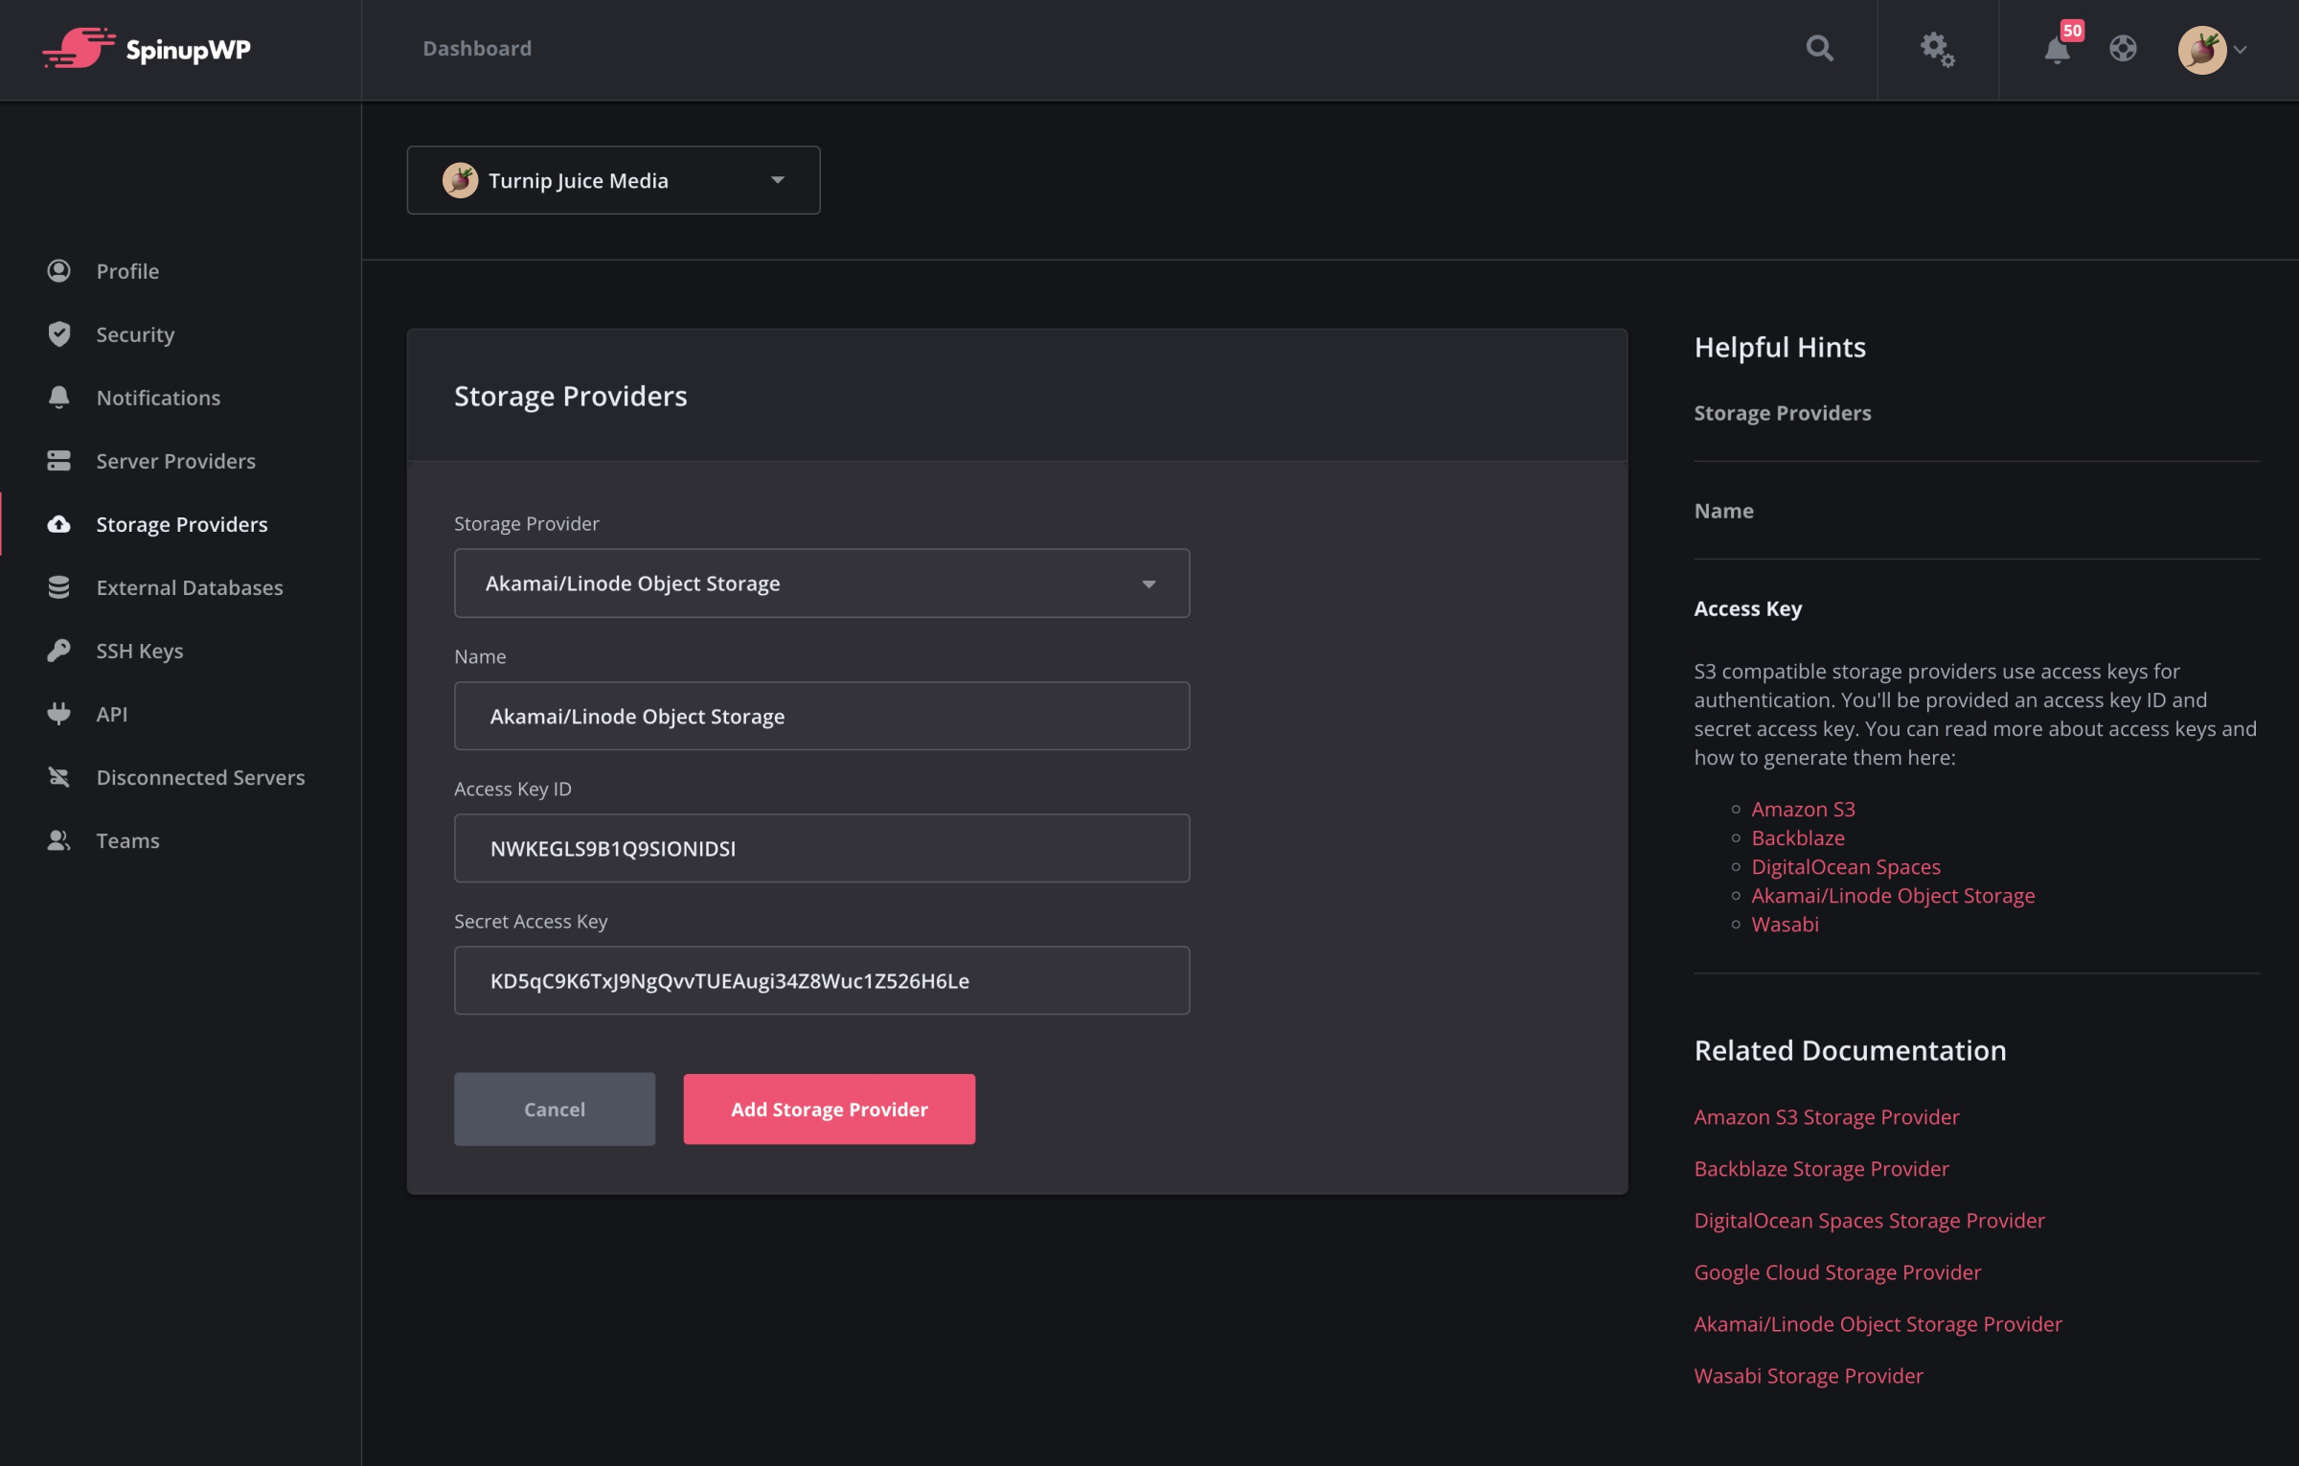Click the API plug icon

pos(59,714)
